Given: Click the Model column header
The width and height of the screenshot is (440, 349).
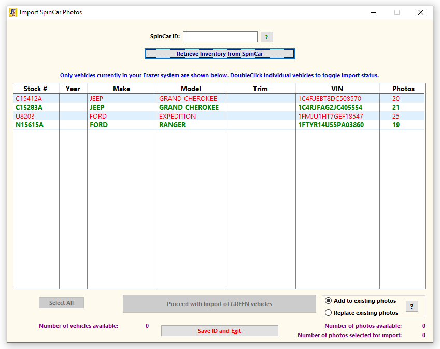Looking at the screenshot, I should (x=191, y=89).
